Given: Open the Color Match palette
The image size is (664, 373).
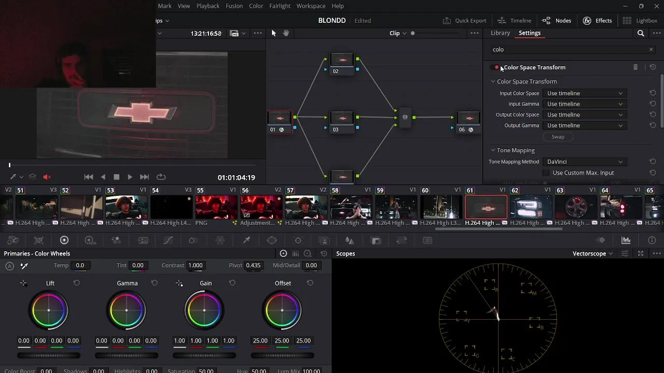Looking at the screenshot, I should tap(38, 240).
